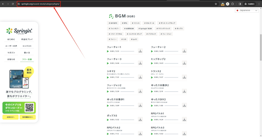Download the ゆったりお散歩2 track
262x137 pixels.
click(184, 91)
